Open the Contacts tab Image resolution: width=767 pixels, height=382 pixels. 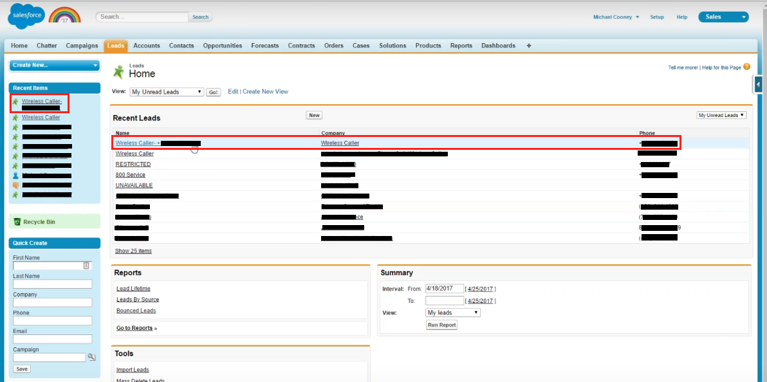coord(181,46)
